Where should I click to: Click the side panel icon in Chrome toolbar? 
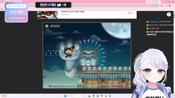[166, 6]
